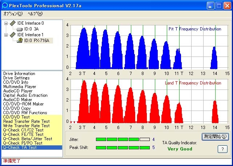Click the IDE Interface 1 device icon

13,35
